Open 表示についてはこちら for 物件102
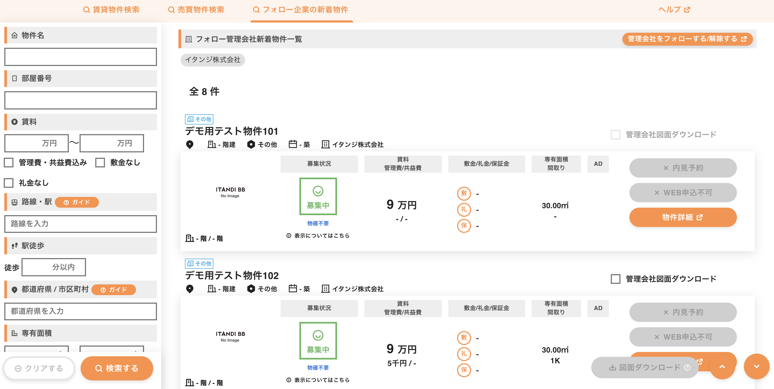The width and height of the screenshot is (774, 389). [318, 380]
